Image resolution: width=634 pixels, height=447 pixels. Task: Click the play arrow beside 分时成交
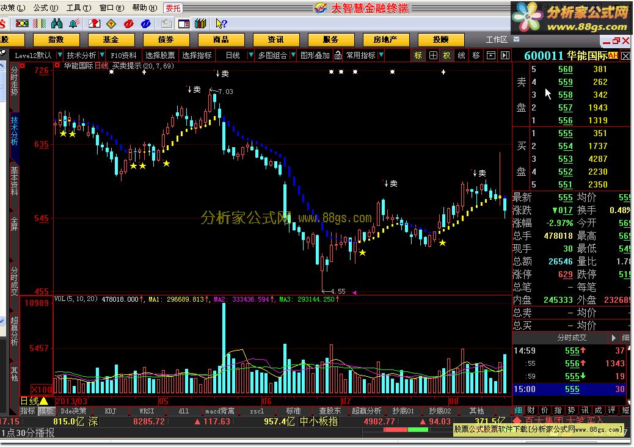pos(613,338)
